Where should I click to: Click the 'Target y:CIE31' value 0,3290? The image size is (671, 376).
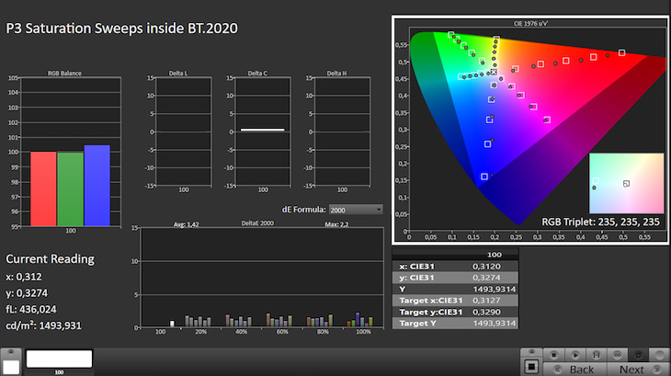(486, 312)
